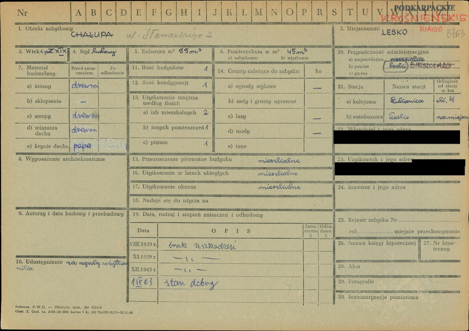469x331 pixels.
Task: Click the locality name LESKO
Action: (395, 32)
